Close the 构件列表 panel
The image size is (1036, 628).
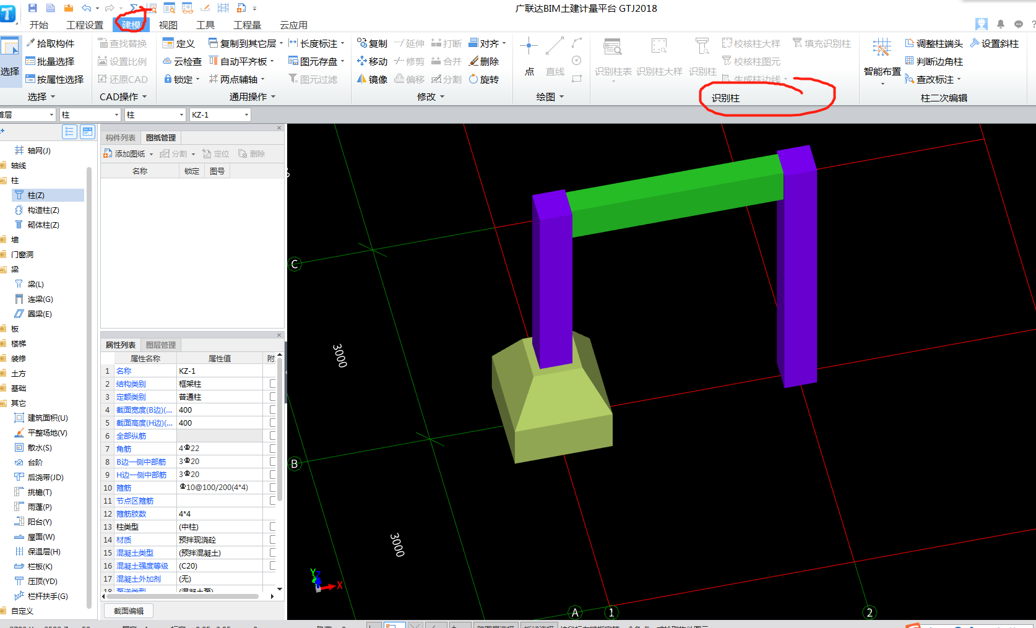279,128
